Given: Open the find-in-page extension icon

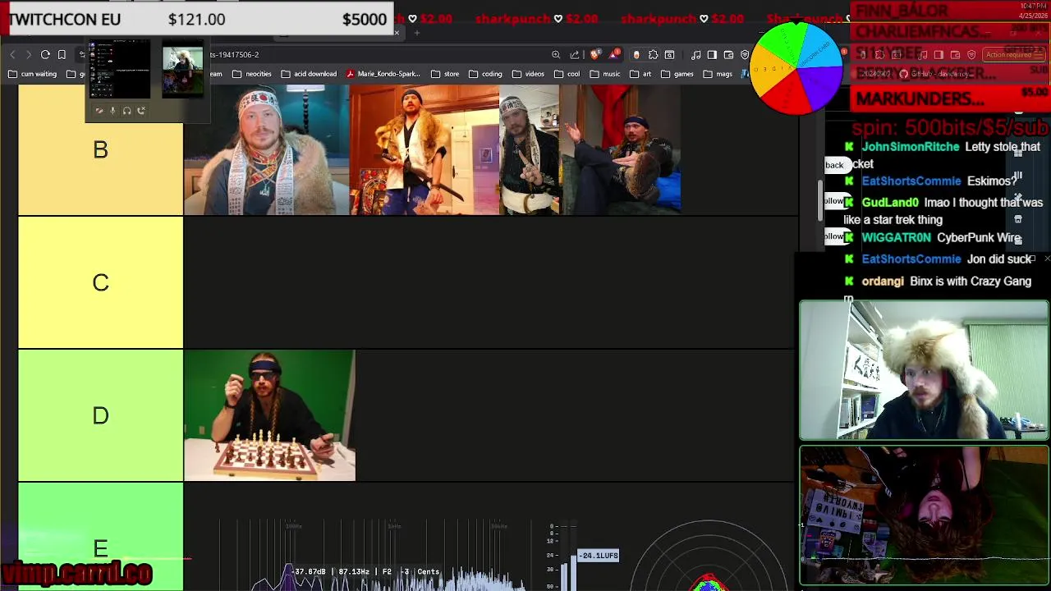Looking at the screenshot, I should tap(670, 55).
